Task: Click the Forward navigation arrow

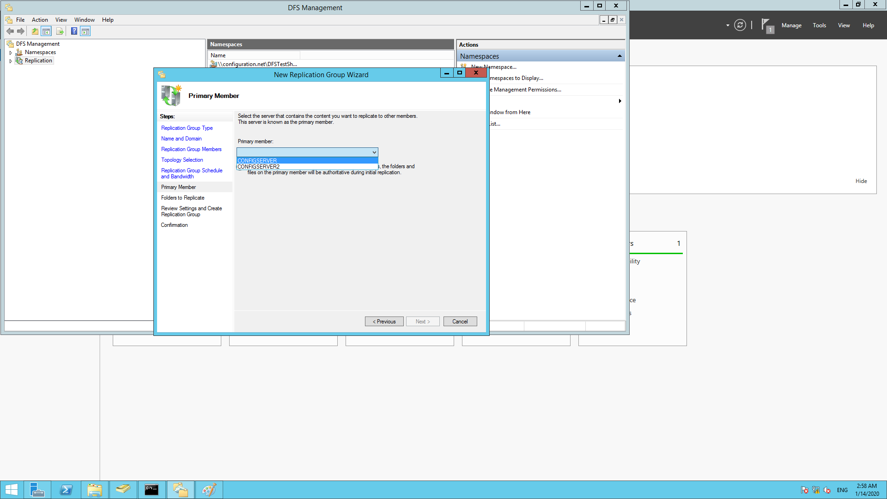Action: [x=21, y=31]
